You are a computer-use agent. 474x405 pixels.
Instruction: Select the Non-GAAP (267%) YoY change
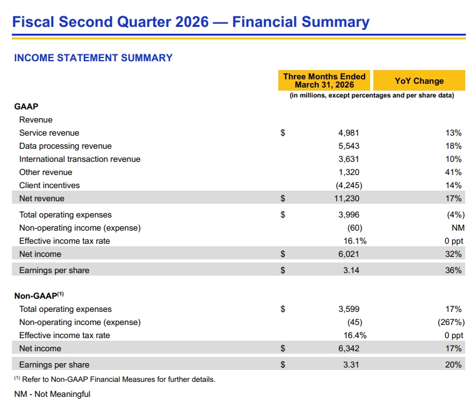(x=450, y=322)
